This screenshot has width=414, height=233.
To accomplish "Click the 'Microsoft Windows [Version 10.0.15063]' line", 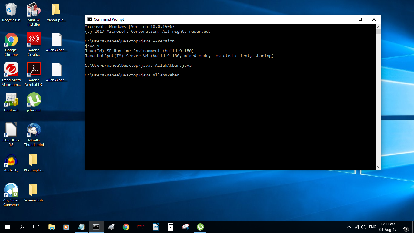I will (x=131, y=26).
